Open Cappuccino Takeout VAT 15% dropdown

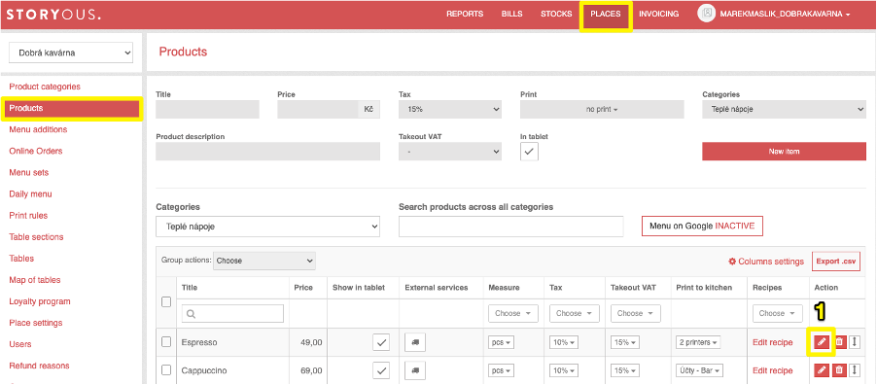pos(625,369)
